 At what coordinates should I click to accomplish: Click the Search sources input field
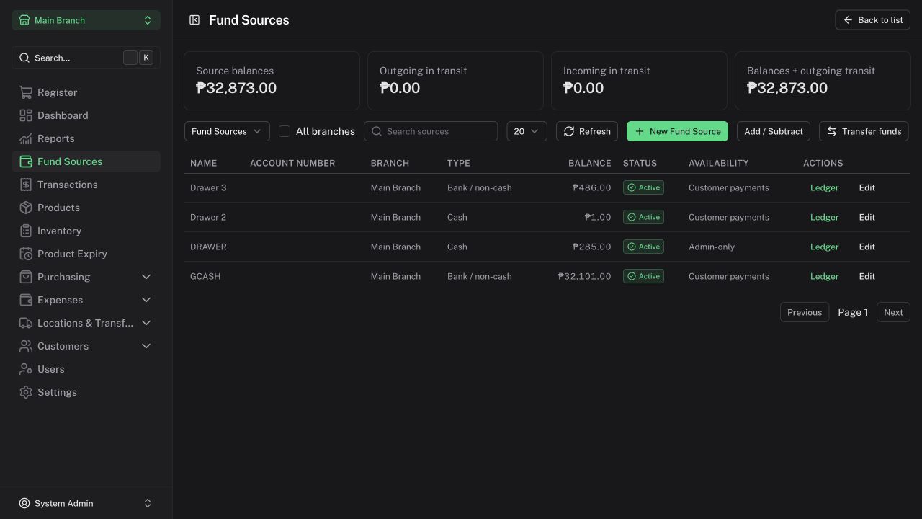(x=431, y=131)
